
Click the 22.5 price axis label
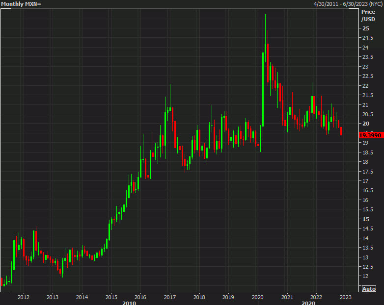[x=368, y=76]
